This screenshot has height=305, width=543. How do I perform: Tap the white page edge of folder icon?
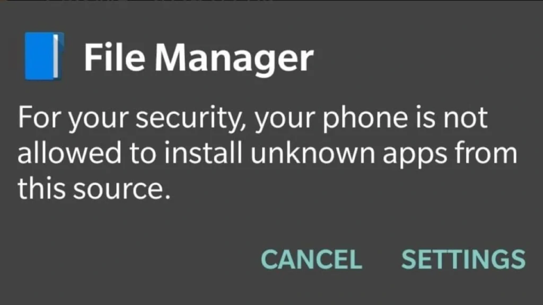point(55,56)
